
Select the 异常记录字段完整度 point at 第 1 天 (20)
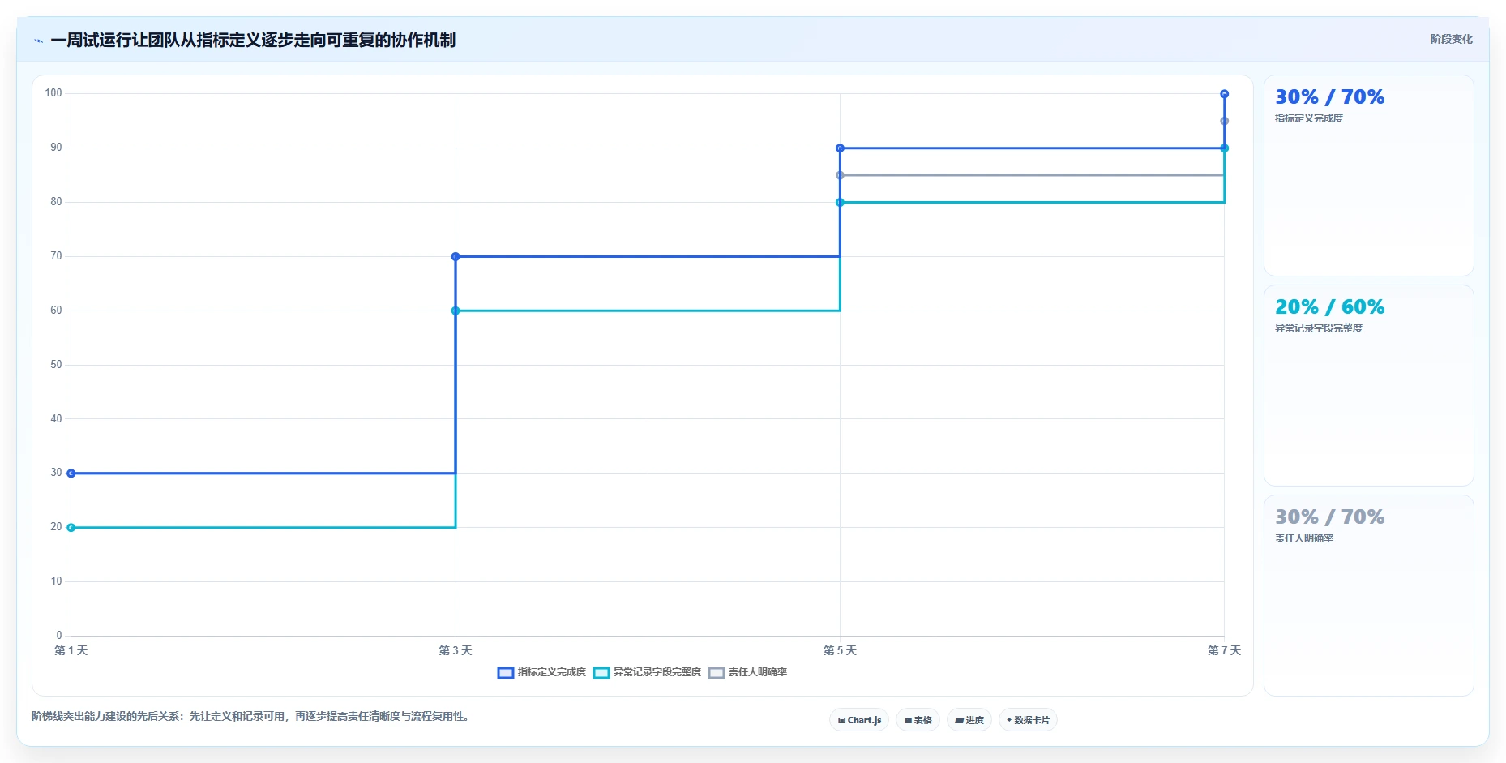71,528
